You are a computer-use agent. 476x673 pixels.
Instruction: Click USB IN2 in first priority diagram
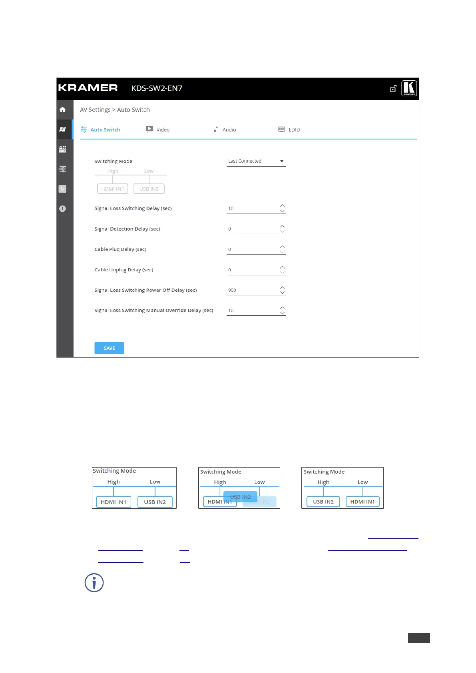click(x=155, y=502)
